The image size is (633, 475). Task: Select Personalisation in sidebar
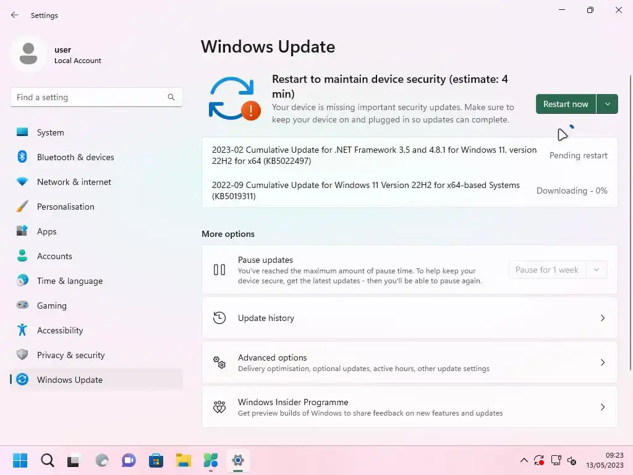click(x=96, y=207)
